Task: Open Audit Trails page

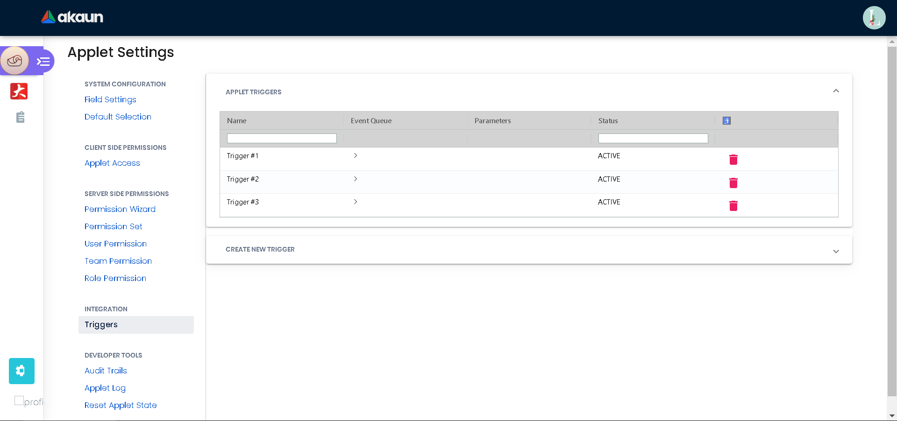Action: pos(106,371)
